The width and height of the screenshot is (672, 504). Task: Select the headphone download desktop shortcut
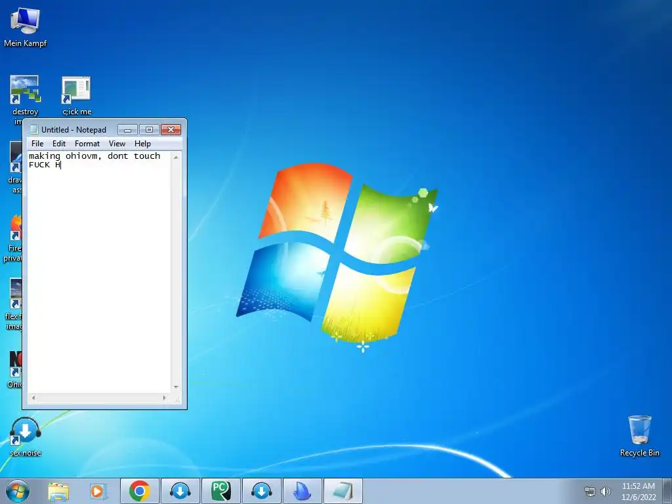coord(26,436)
